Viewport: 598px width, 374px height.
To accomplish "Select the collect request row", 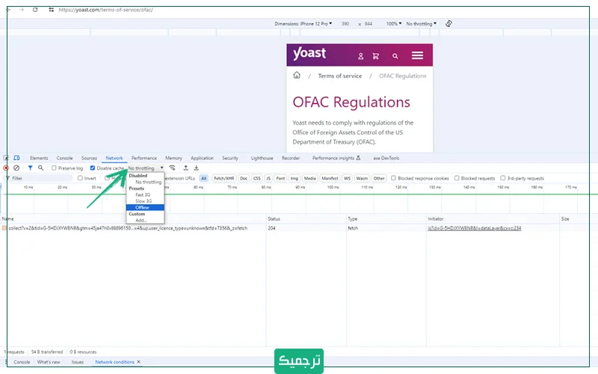I will click(299, 228).
